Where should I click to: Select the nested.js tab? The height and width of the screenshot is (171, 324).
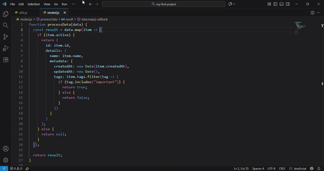(x=53, y=13)
